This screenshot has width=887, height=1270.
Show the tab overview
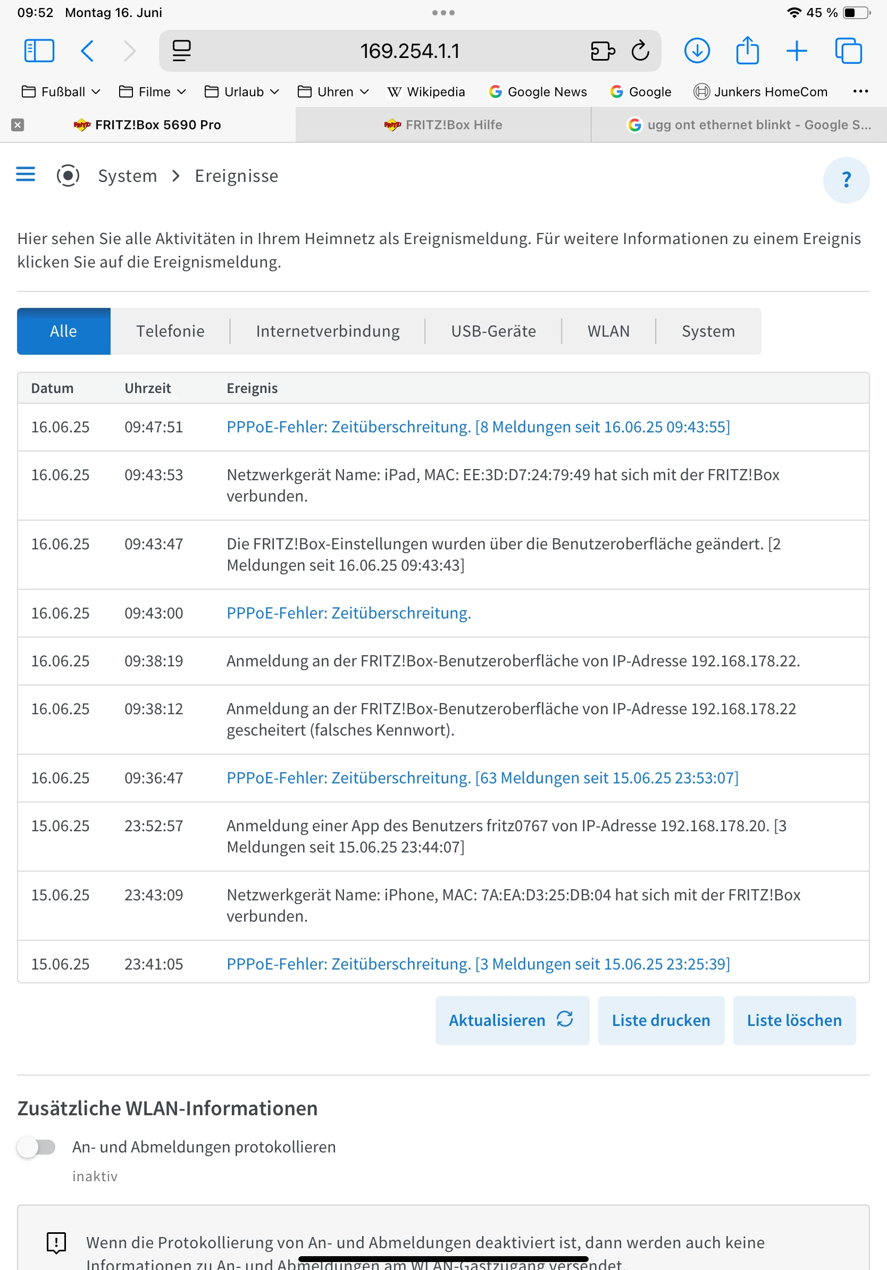[848, 51]
